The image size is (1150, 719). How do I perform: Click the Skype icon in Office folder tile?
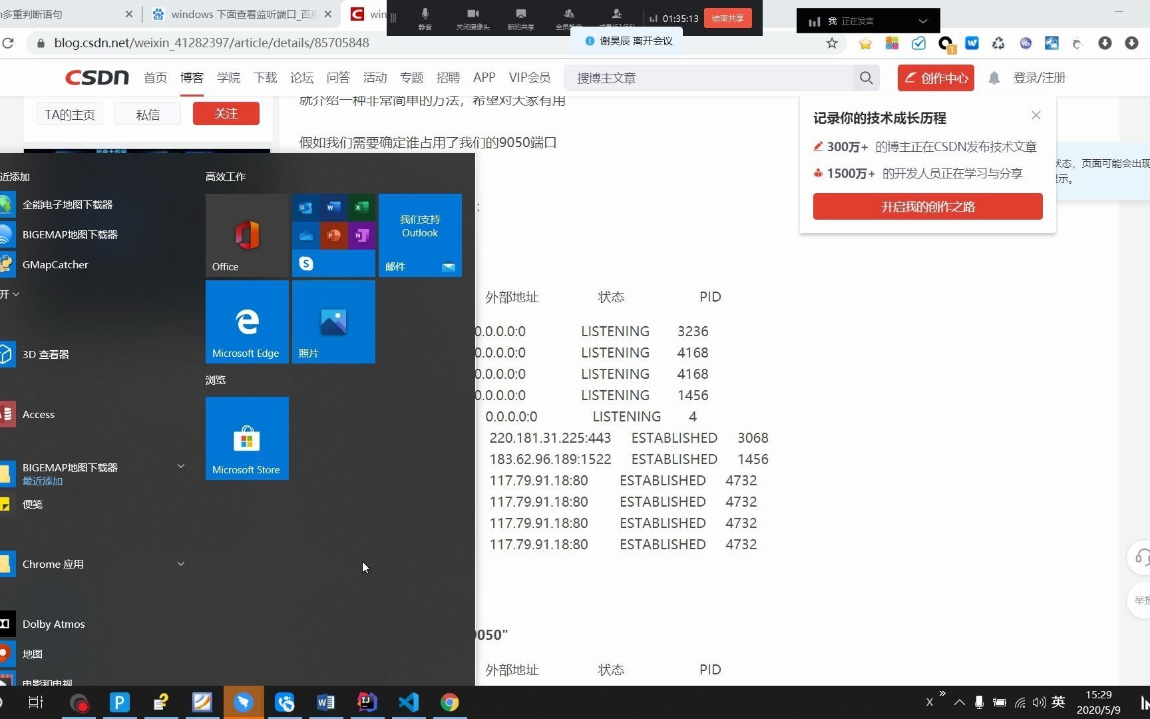306,264
